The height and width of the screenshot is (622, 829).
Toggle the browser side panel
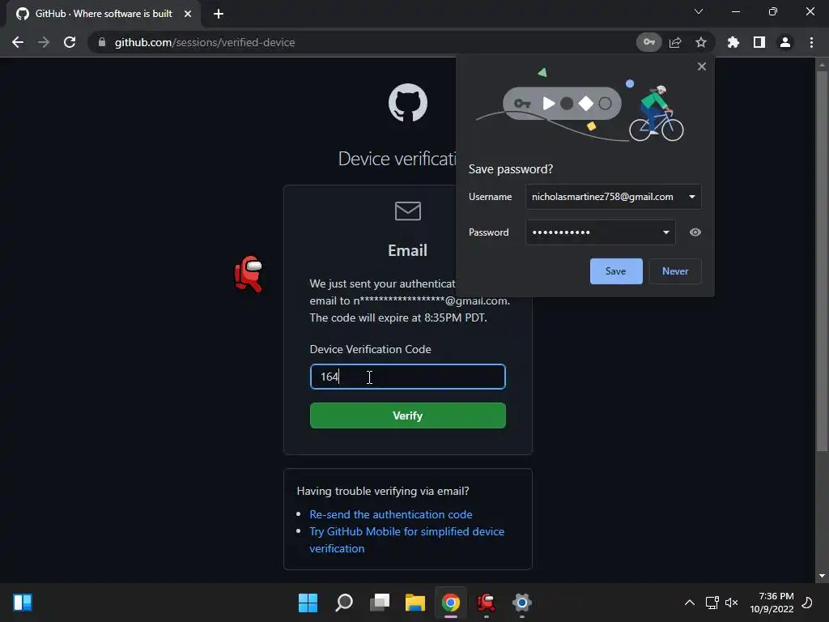759,42
